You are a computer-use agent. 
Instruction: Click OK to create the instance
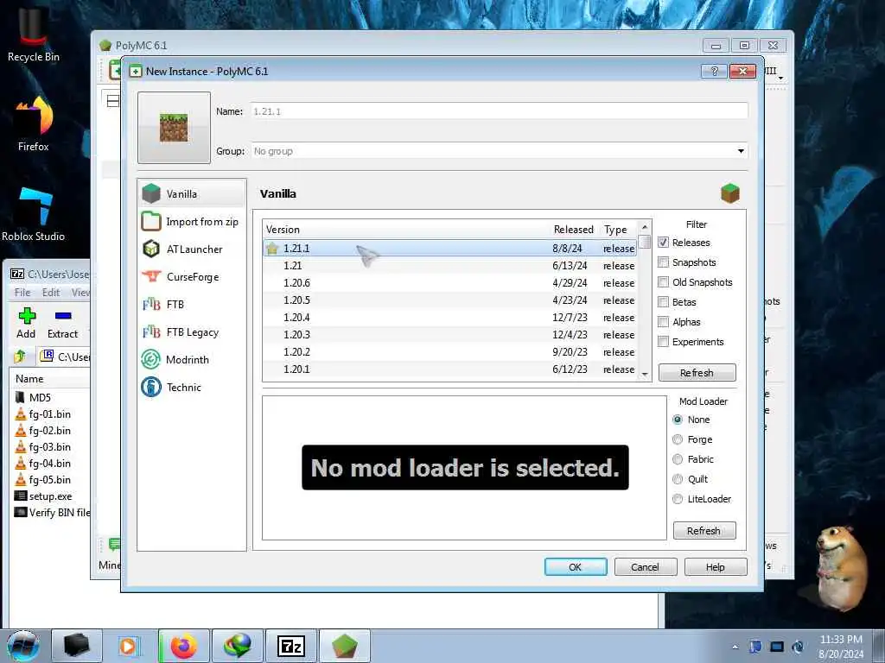coord(575,566)
